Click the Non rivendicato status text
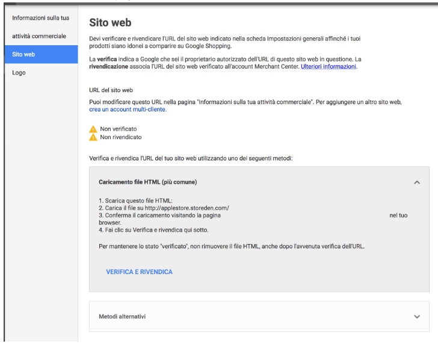The image size is (438, 344). click(121, 137)
